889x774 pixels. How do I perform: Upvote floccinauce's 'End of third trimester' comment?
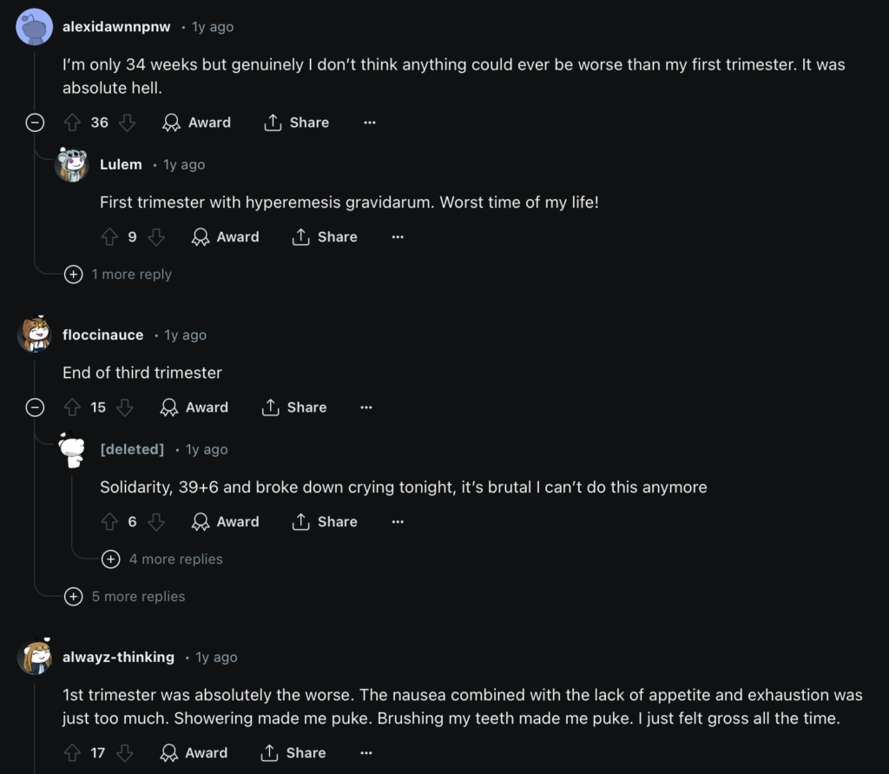click(x=72, y=407)
